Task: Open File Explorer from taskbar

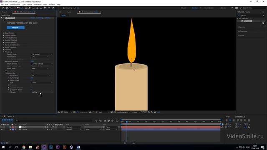Action: (x=30, y=147)
